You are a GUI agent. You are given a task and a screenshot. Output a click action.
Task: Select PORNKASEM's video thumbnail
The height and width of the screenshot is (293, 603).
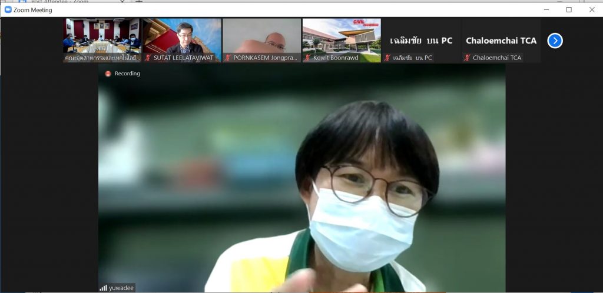[x=262, y=37]
